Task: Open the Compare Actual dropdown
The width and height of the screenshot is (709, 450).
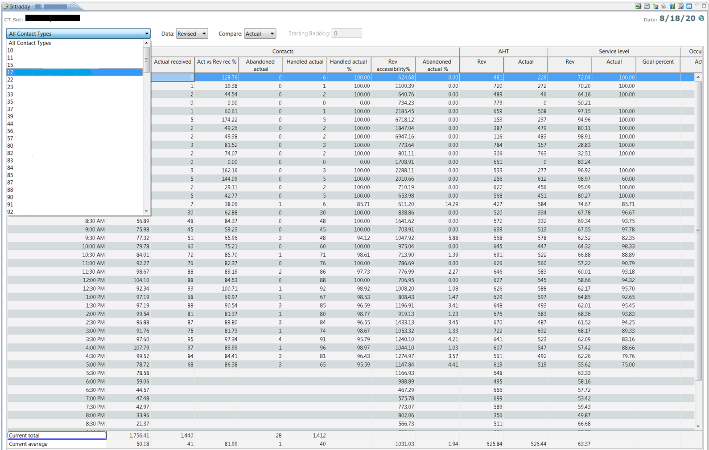Action: coord(260,34)
